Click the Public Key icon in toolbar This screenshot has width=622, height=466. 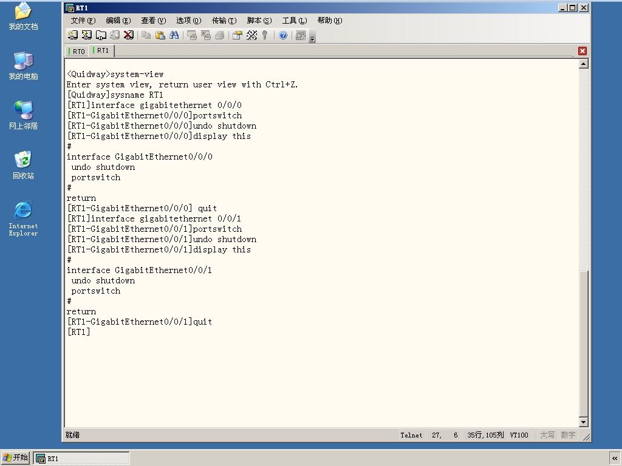265,35
